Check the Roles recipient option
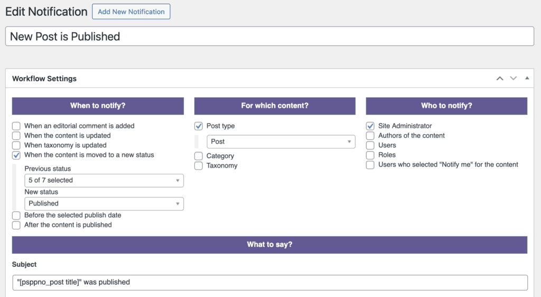 370,155
